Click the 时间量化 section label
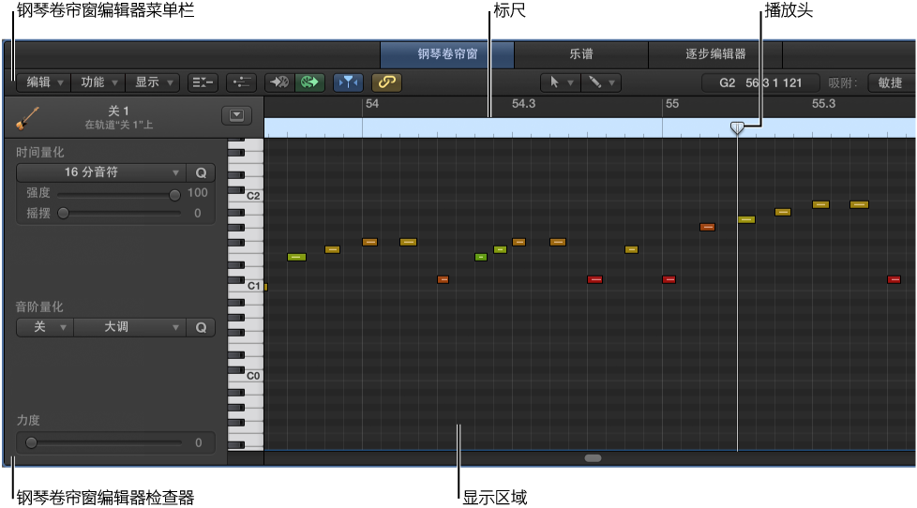The width and height of the screenshot is (917, 508). [x=39, y=153]
